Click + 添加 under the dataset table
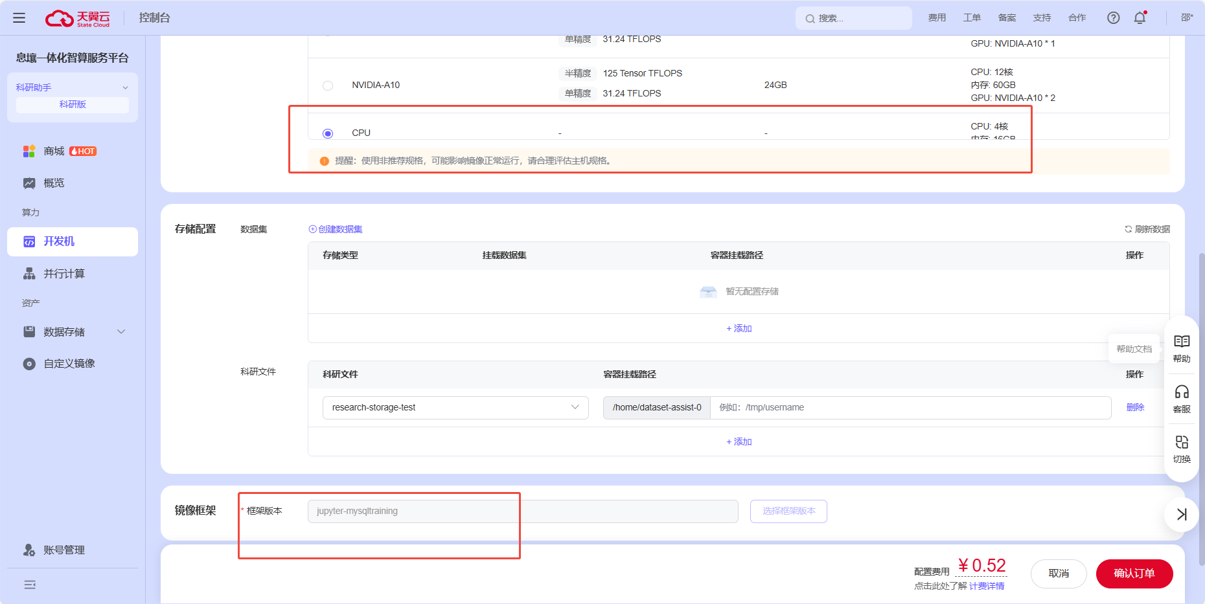The height and width of the screenshot is (604, 1205). pos(739,328)
